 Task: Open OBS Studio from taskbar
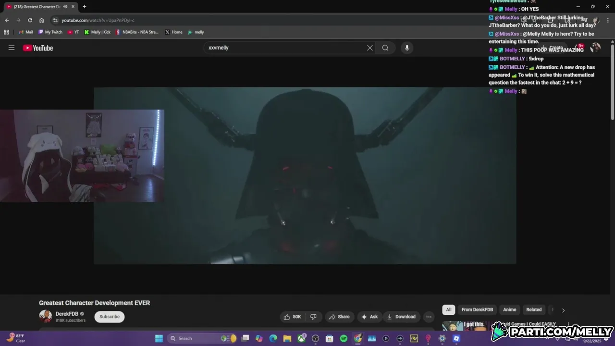click(x=315, y=338)
